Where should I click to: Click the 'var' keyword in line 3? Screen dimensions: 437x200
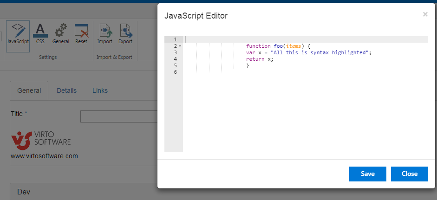pos(251,52)
